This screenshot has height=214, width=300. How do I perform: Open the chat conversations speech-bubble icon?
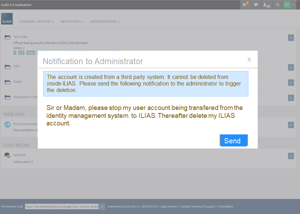(x=256, y=4)
